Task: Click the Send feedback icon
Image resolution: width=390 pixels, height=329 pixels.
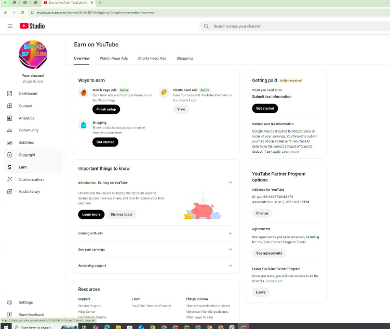Action: (x=9, y=314)
